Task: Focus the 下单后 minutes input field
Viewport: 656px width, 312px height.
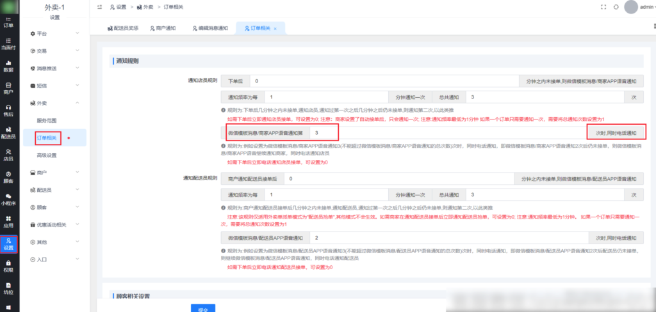Action: pos(384,81)
